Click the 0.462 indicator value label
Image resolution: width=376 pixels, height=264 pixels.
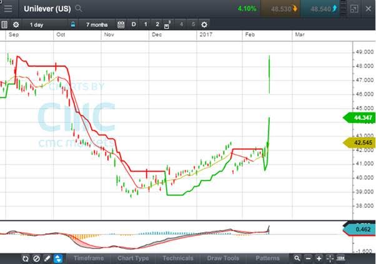point(359,229)
